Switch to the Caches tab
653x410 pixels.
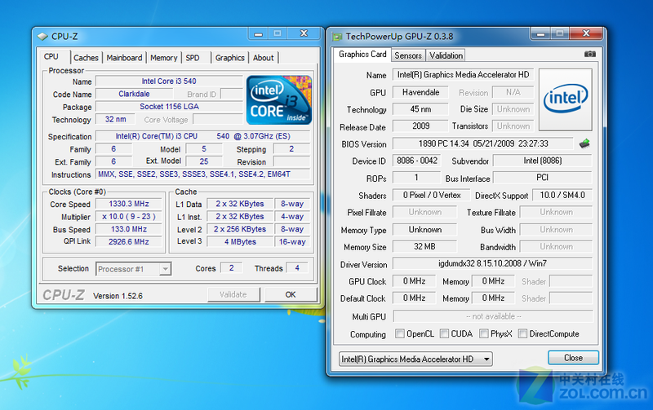[86, 58]
